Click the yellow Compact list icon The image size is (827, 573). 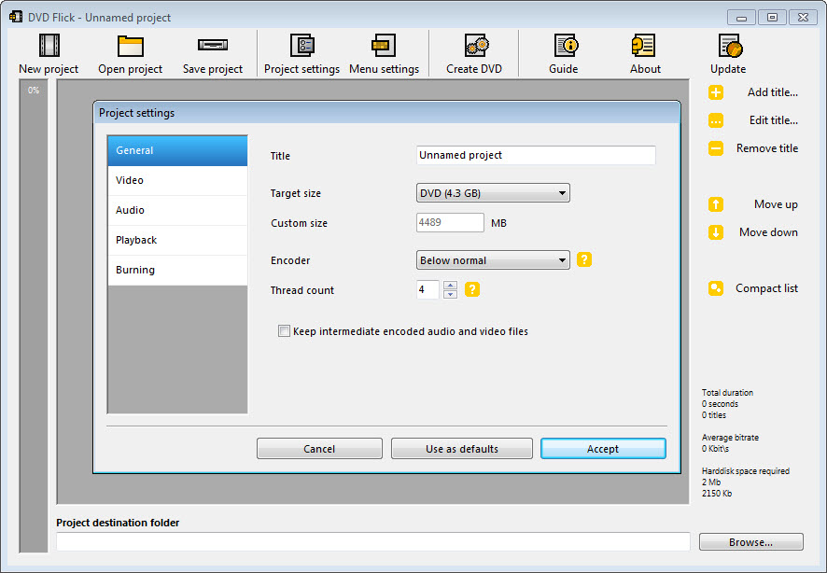click(x=716, y=288)
